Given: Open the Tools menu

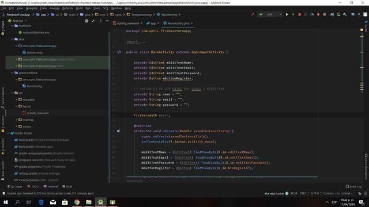Looking at the screenshot, I should click(x=97, y=8).
